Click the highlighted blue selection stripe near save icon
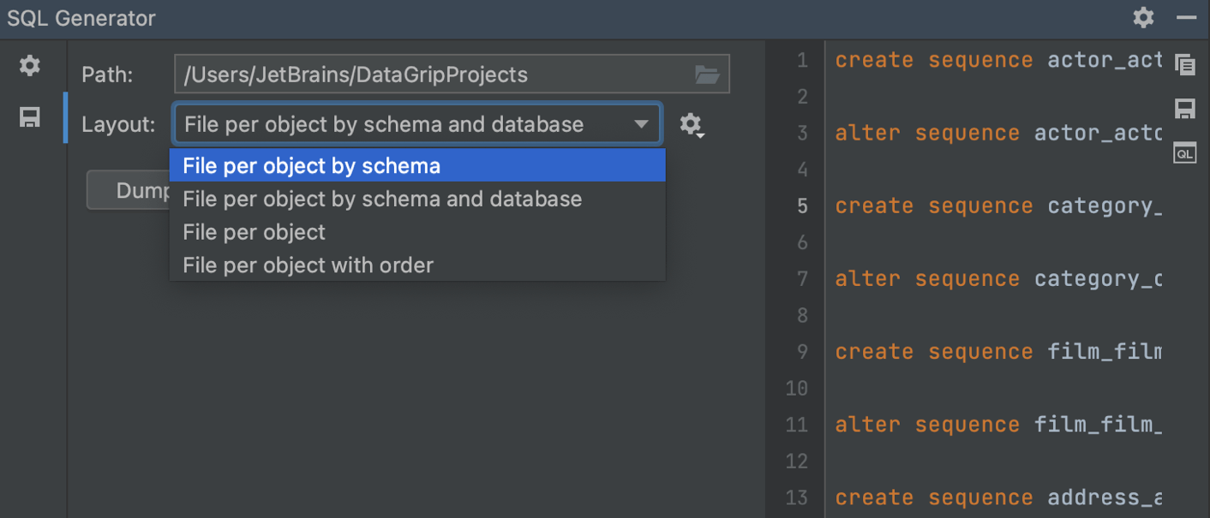This screenshot has height=518, width=1210. (x=66, y=117)
